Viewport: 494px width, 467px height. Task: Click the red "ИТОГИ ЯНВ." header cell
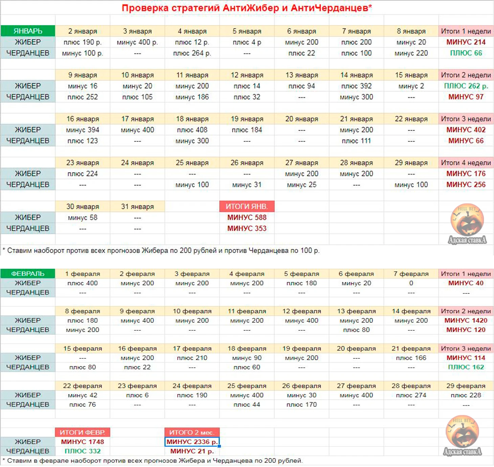247,206
